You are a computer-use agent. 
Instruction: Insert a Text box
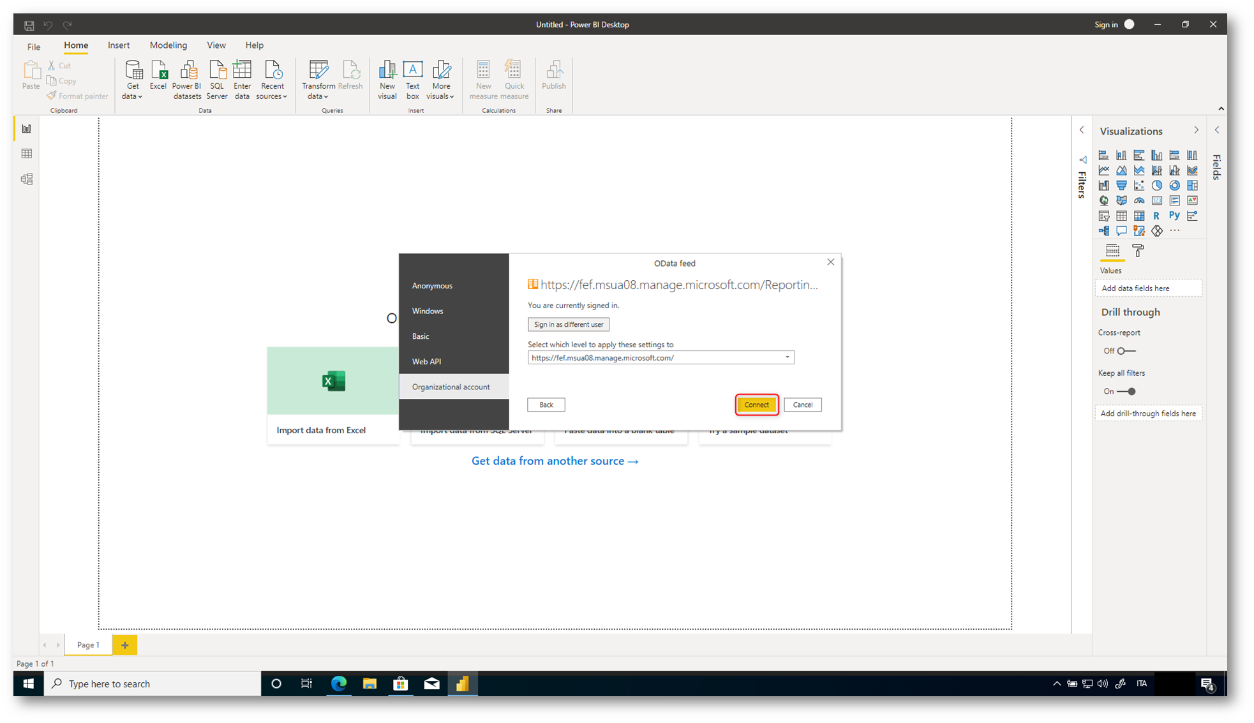coord(412,80)
